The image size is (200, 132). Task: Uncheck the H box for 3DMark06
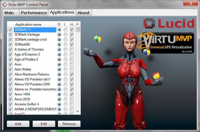click(x=72, y=45)
